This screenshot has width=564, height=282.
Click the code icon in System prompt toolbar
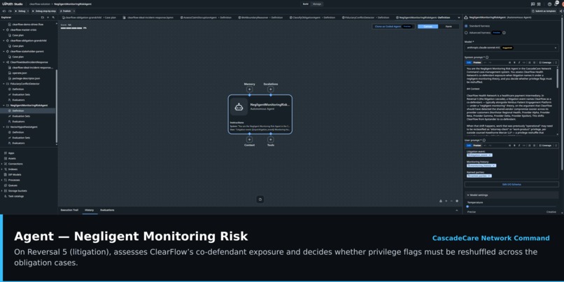[523, 62]
